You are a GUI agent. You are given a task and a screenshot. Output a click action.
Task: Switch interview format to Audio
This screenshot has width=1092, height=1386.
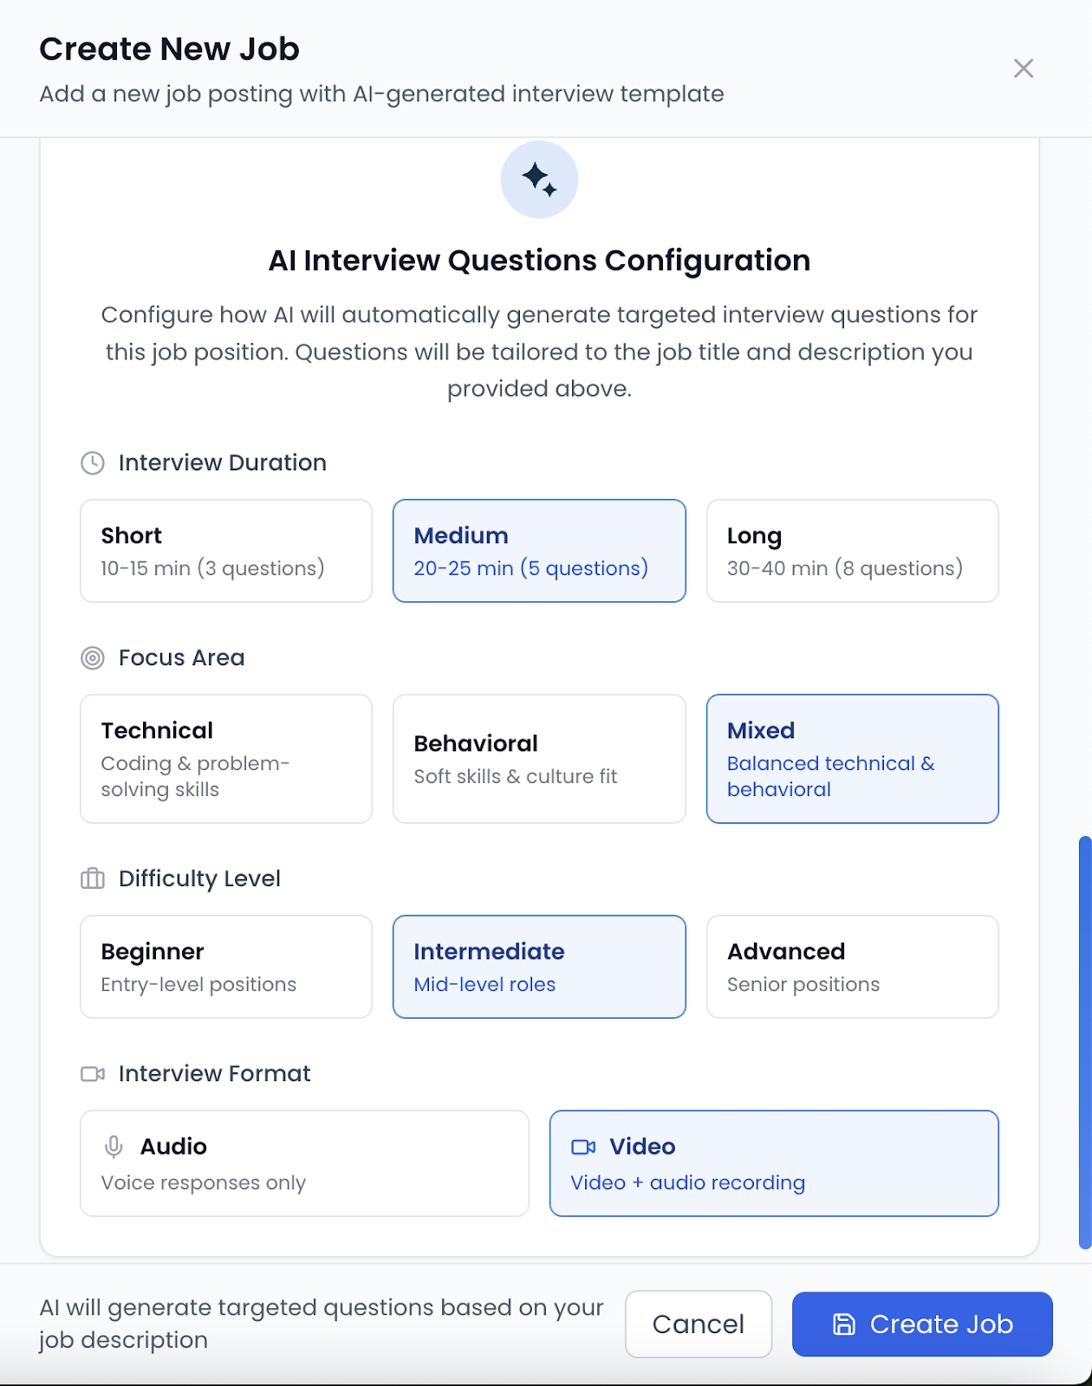(303, 1163)
